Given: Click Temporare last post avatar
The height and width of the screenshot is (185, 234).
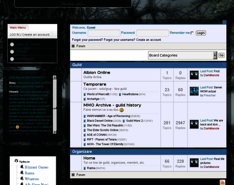Looking at the screenshot, I should click(x=194, y=91).
